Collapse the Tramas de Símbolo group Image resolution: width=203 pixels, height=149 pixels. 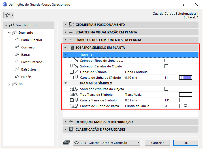pos(65,83)
